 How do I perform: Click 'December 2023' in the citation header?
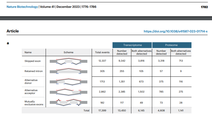[x=68, y=7]
